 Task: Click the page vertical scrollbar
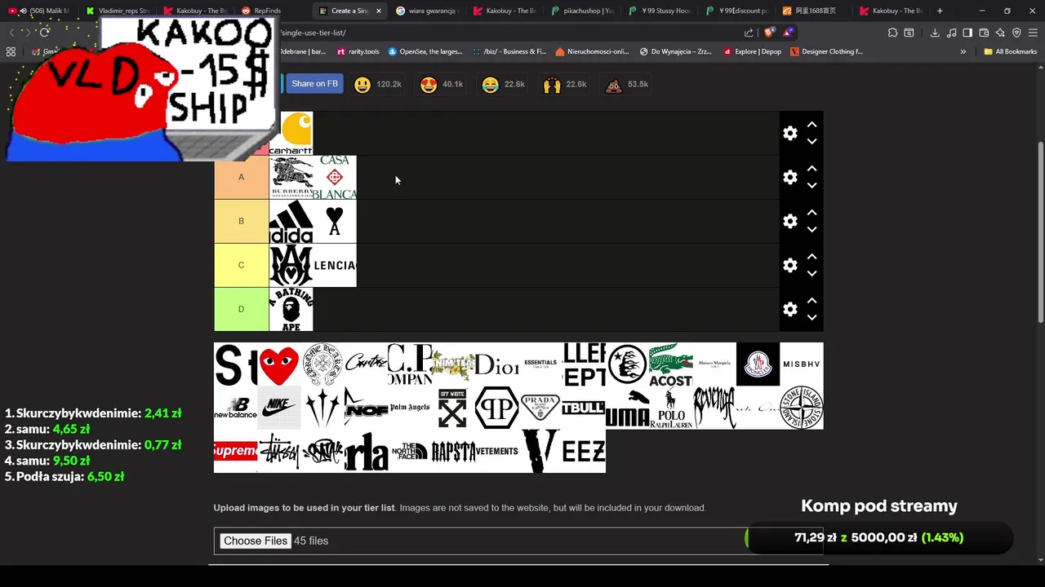[x=1040, y=232]
